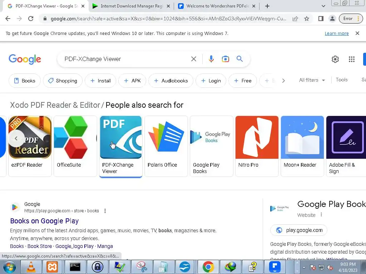
Task: Launch VLC from the taskbar
Action: (31, 267)
